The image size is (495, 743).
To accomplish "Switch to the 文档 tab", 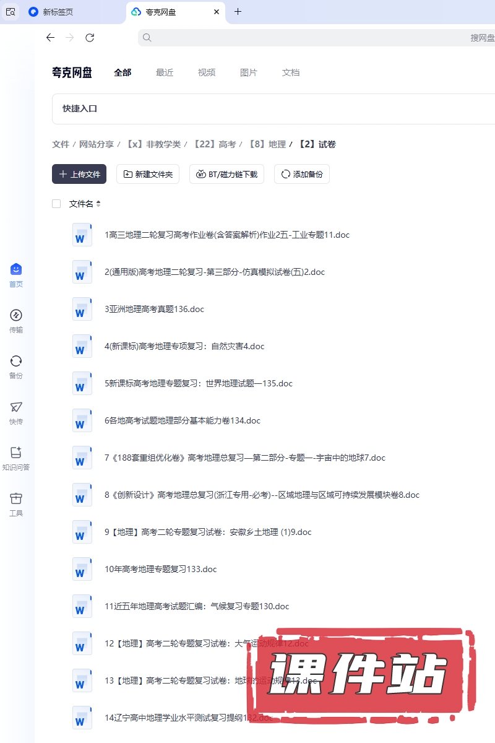I will click(x=291, y=72).
